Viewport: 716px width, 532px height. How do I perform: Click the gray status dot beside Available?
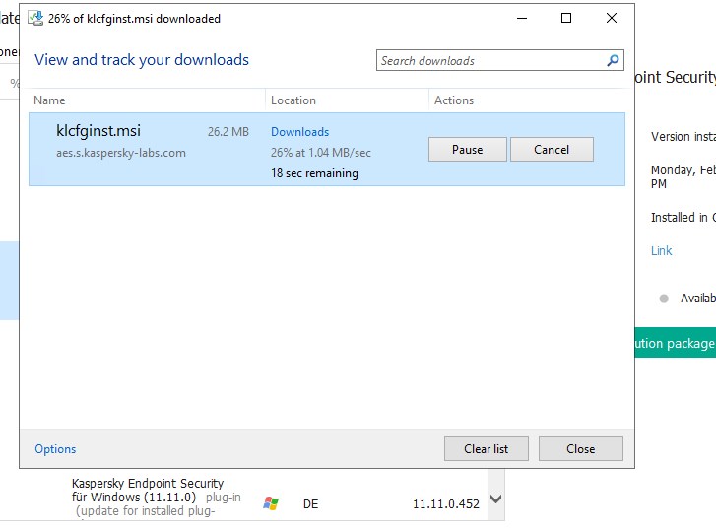[664, 299]
